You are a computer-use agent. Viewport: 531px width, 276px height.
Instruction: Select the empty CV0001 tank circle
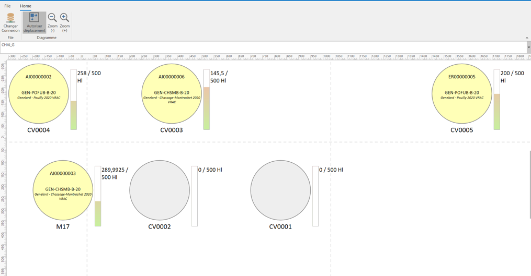[280, 190]
